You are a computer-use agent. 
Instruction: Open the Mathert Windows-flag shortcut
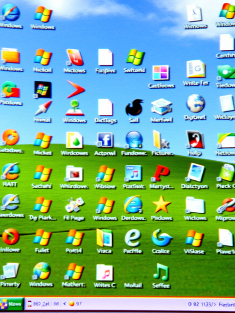click(75, 271)
